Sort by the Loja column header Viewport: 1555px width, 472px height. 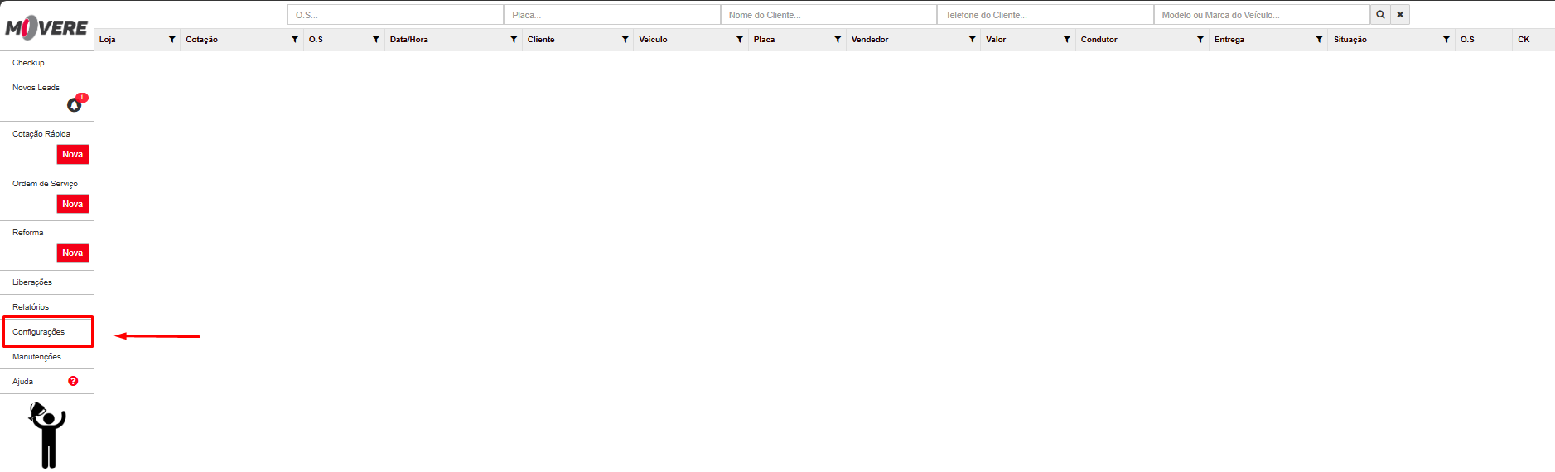coord(108,40)
